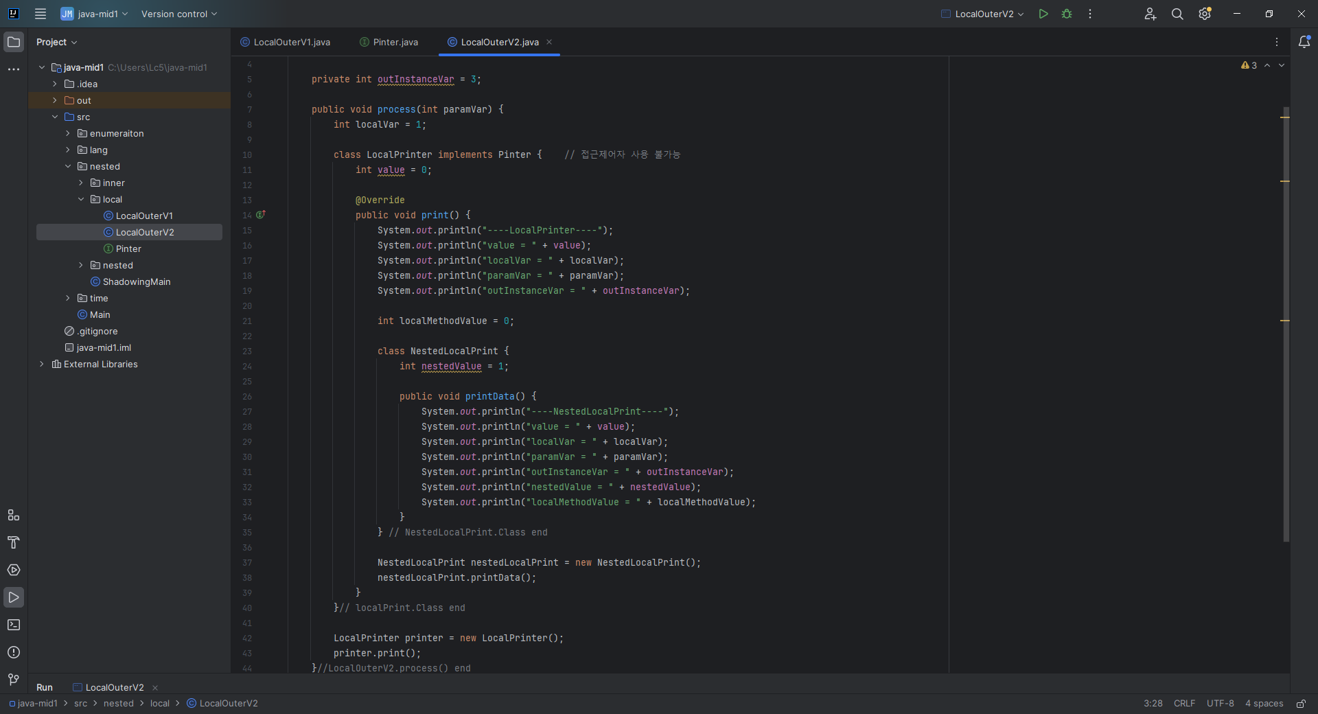Click the UTF-8 encoding widget

1220,704
